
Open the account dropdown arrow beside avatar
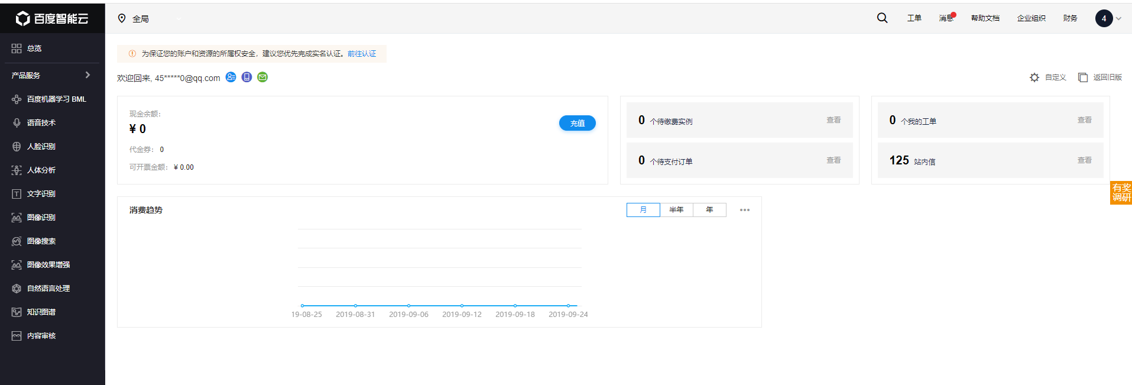pyautogui.click(x=1118, y=18)
